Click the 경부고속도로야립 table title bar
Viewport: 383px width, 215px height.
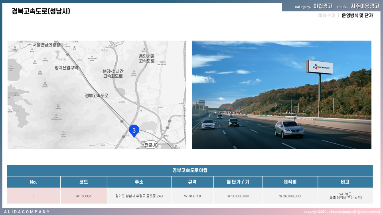pos(190,170)
